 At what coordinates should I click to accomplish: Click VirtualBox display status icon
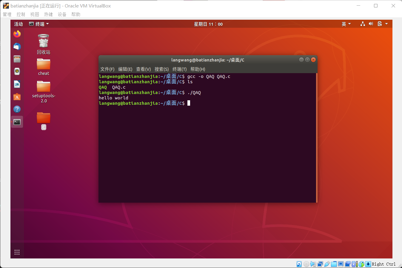[341, 264]
